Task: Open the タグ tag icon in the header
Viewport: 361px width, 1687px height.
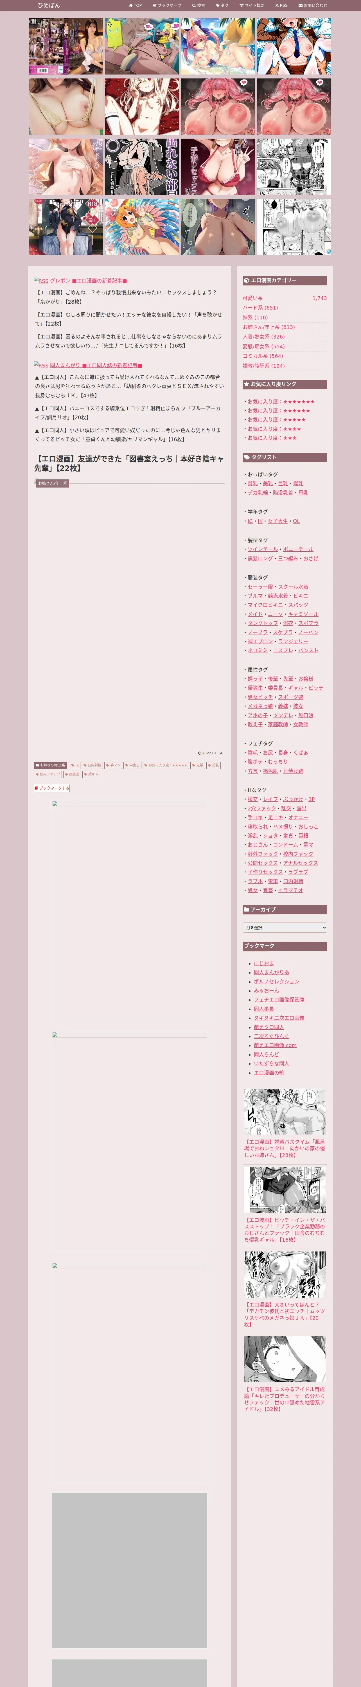Action: tap(218, 5)
